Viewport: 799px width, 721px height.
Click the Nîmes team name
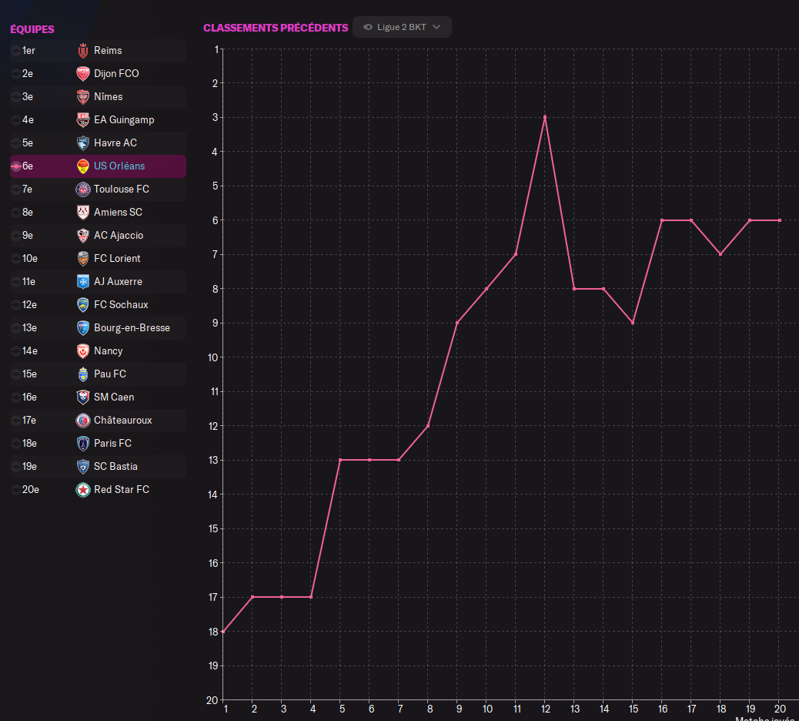pos(108,97)
